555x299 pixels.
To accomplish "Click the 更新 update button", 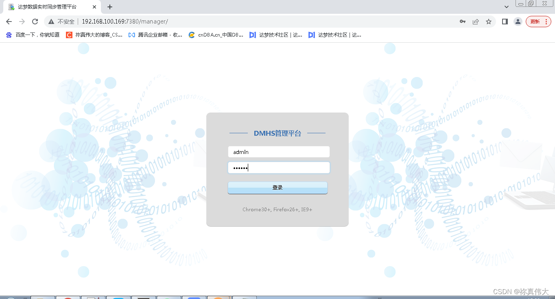I will click(538, 22).
